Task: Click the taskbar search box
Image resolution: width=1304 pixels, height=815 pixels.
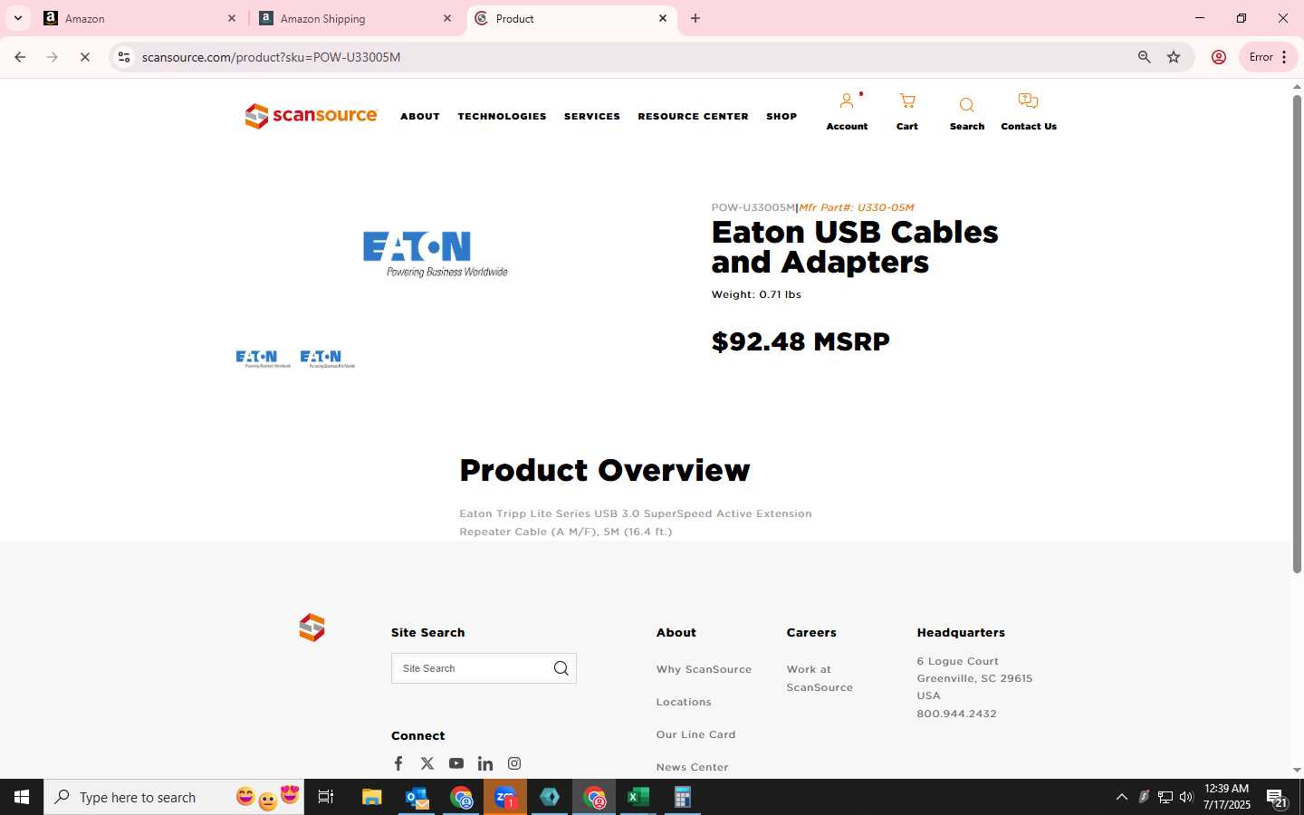Action: [174, 797]
